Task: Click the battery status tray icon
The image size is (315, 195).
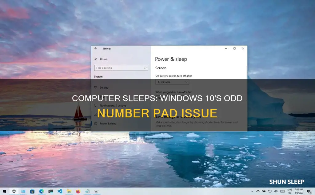Action: click(x=264, y=191)
